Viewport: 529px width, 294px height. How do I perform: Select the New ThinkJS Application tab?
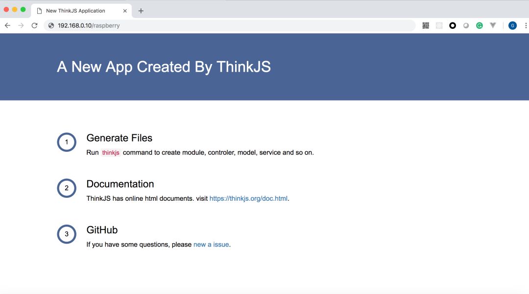pos(81,11)
